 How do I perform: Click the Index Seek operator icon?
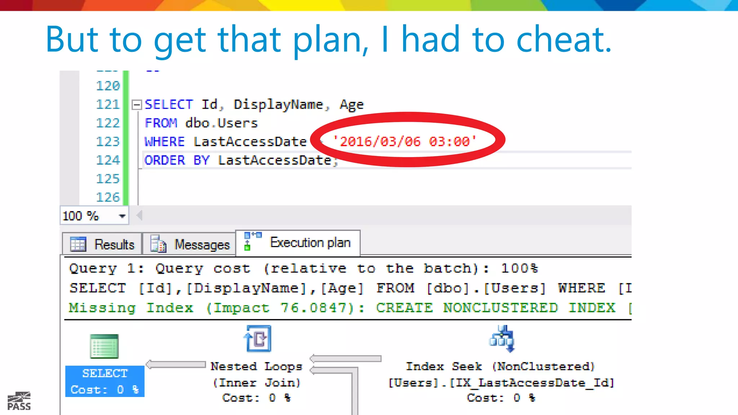(x=501, y=339)
